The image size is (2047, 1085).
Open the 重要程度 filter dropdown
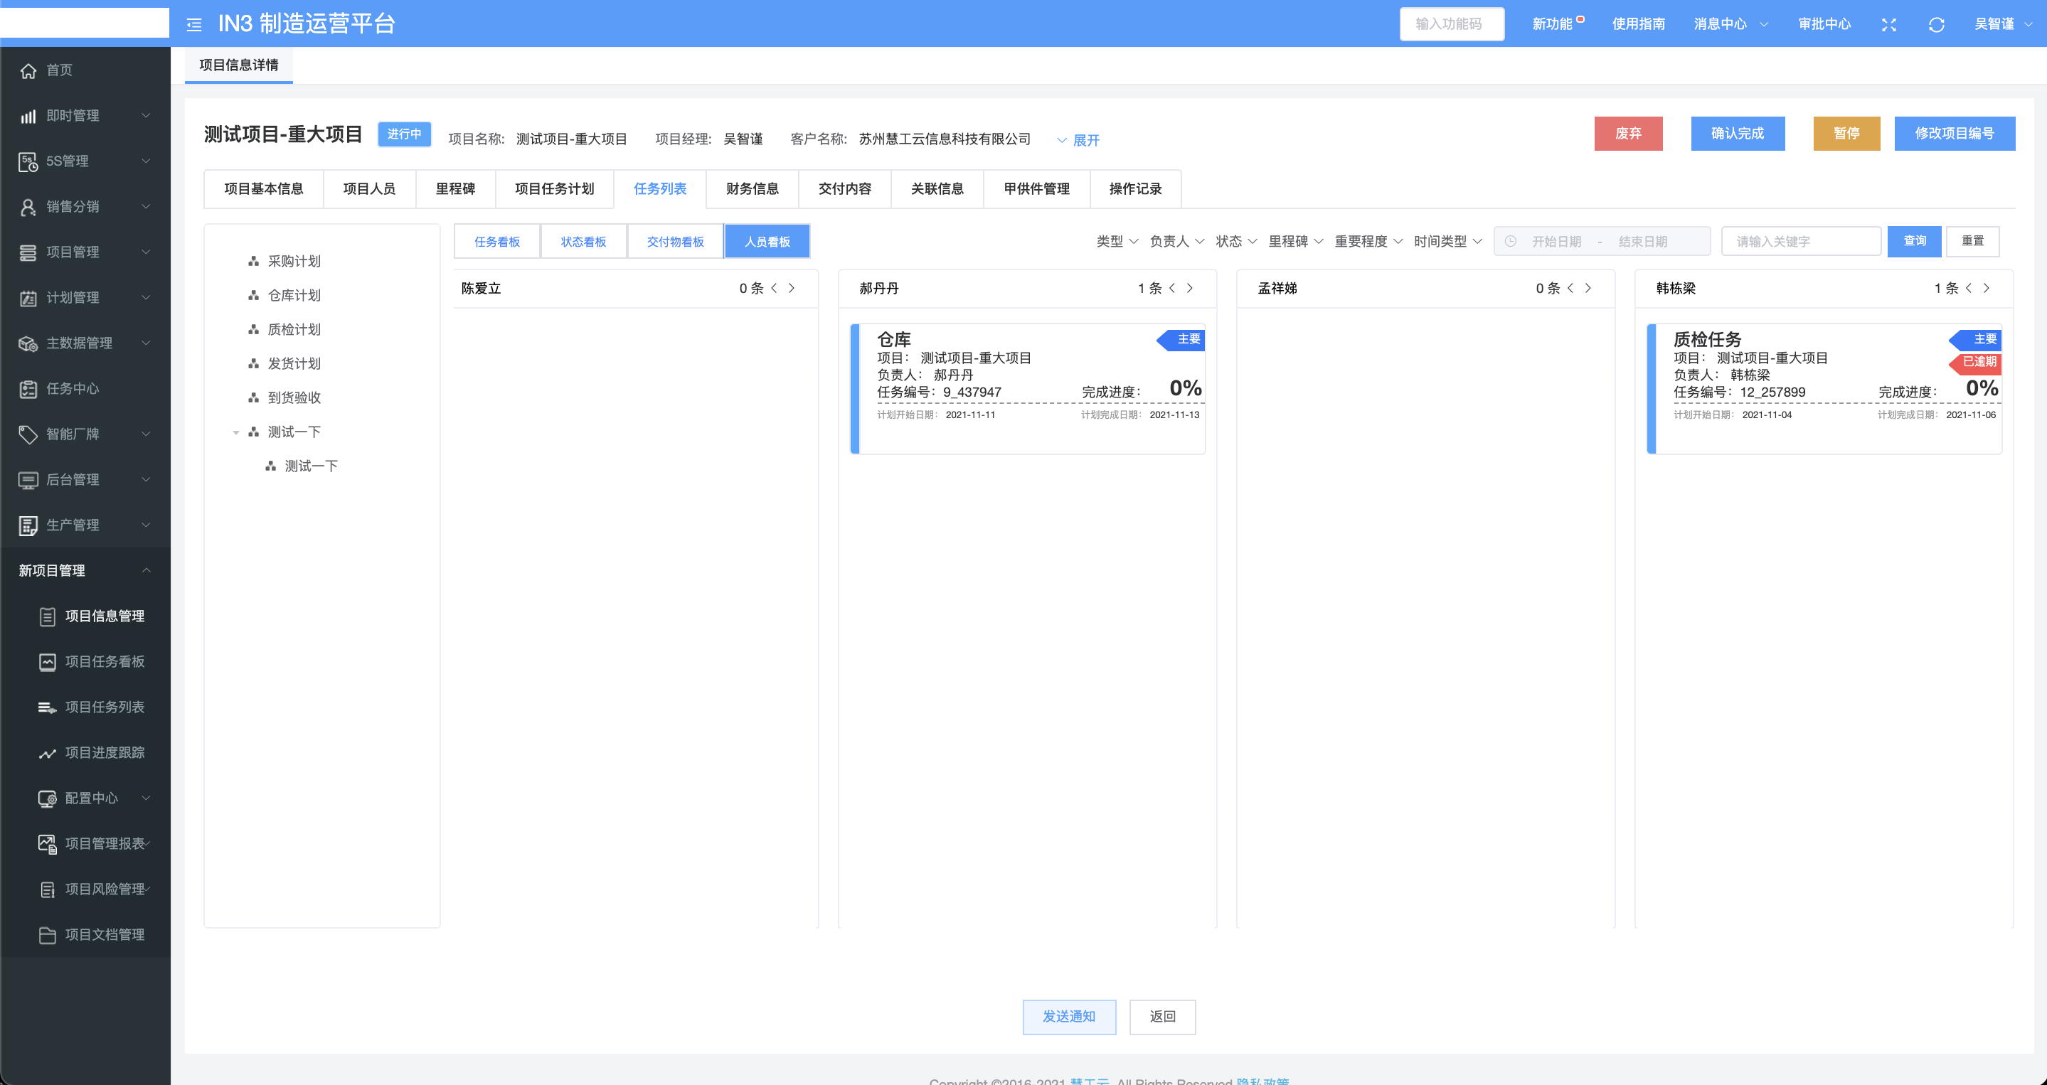[1368, 242]
